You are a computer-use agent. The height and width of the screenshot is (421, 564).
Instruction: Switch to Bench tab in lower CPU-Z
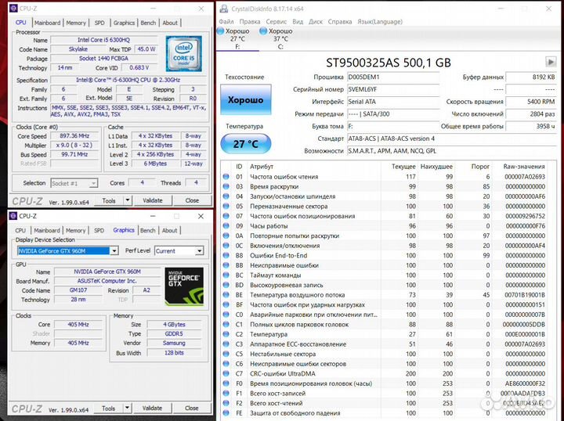[x=148, y=231]
